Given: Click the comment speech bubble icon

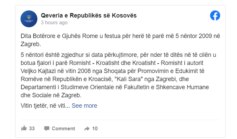Looking at the screenshot, I should [47, 128].
